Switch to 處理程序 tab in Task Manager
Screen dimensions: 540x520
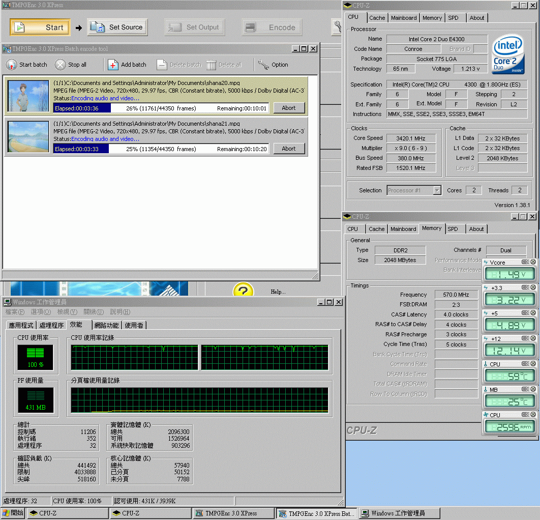click(51, 325)
